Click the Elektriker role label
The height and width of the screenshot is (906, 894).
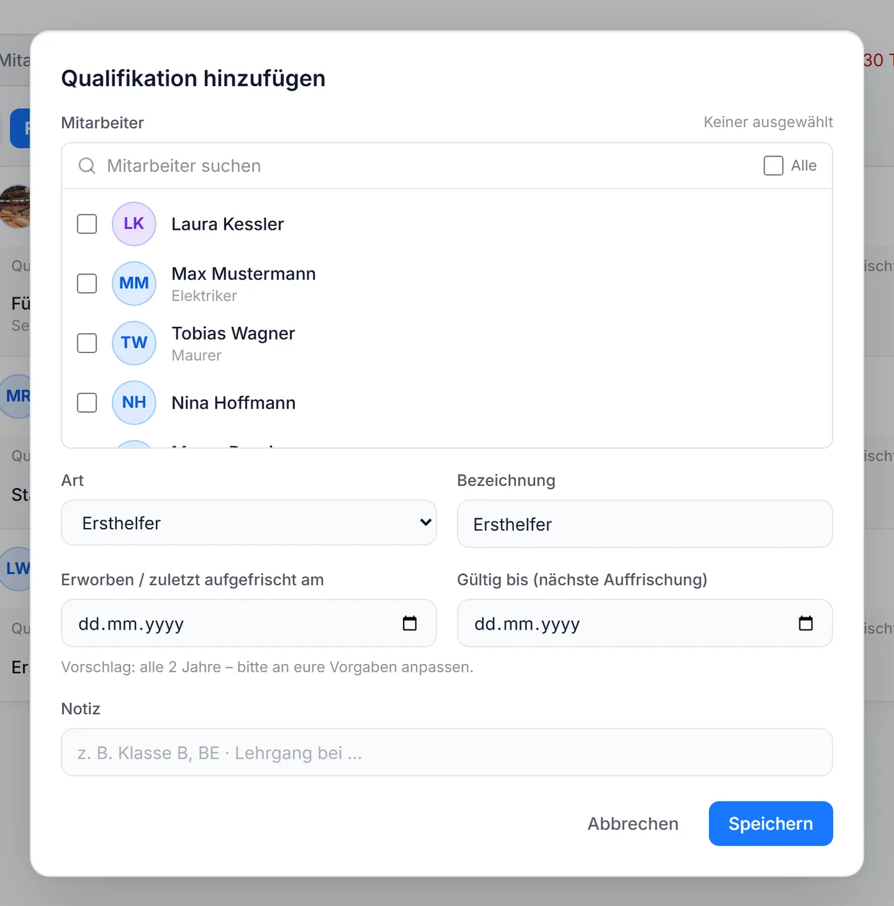pos(204,296)
